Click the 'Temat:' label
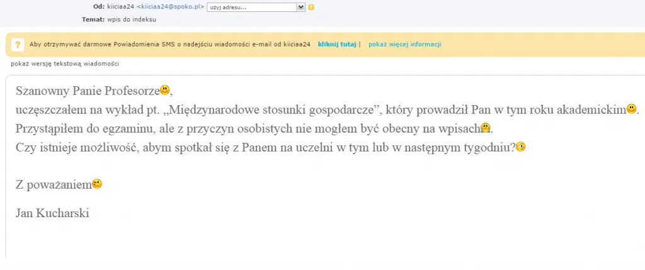Image resolution: width=645 pixels, height=270 pixels. coord(94,20)
